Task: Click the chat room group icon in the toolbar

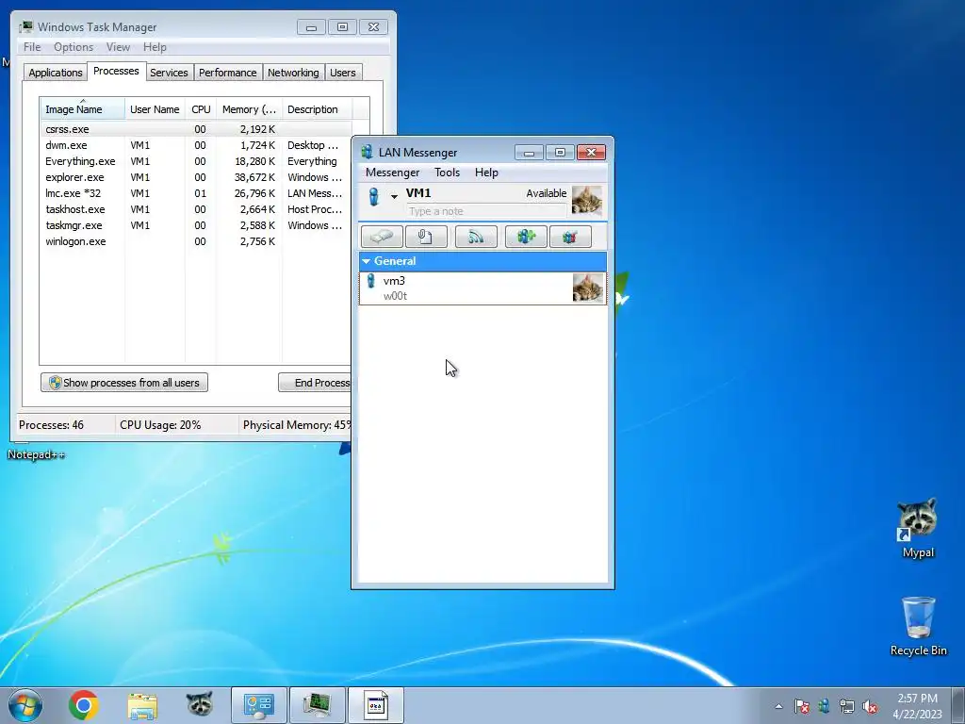Action: (570, 237)
